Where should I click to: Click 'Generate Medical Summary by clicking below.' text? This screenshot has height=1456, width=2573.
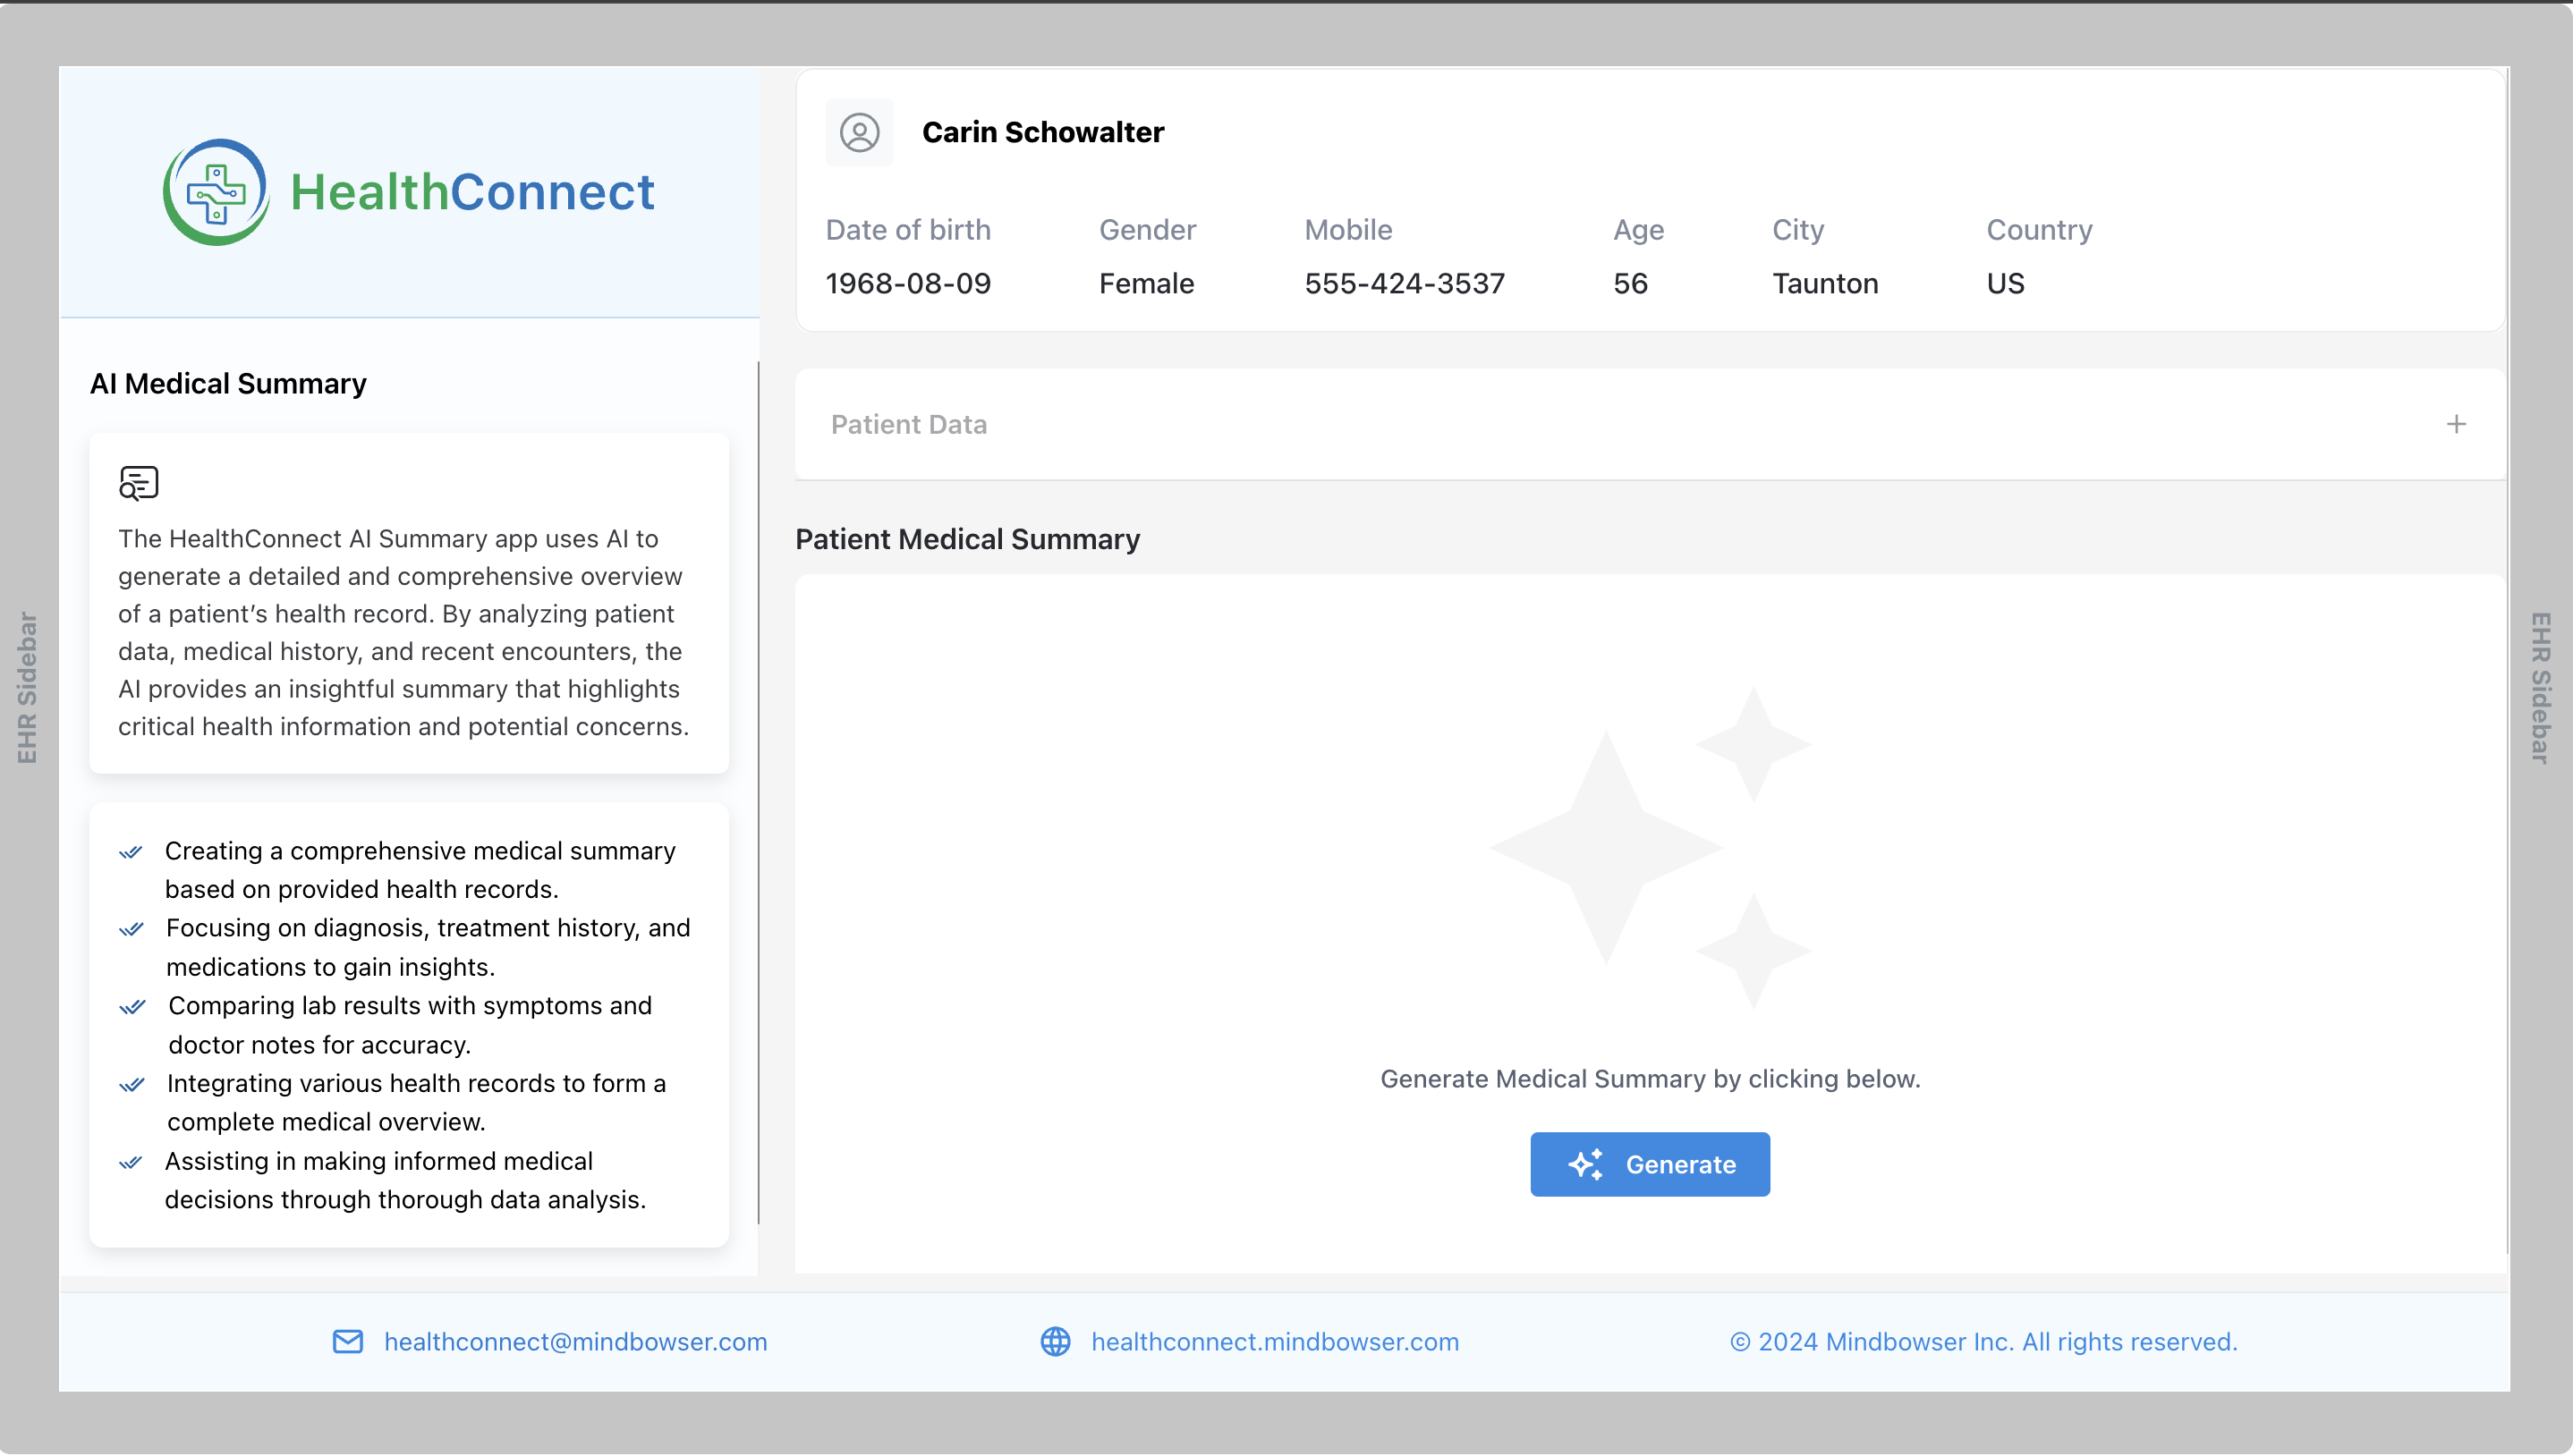pos(1650,1078)
